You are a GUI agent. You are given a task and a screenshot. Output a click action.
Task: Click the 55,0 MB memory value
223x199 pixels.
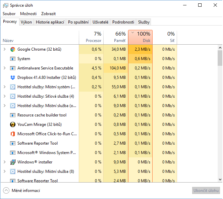(119, 87)
